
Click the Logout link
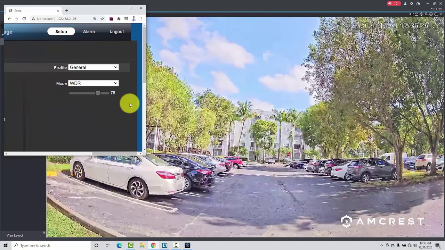(x=117, y=32)
